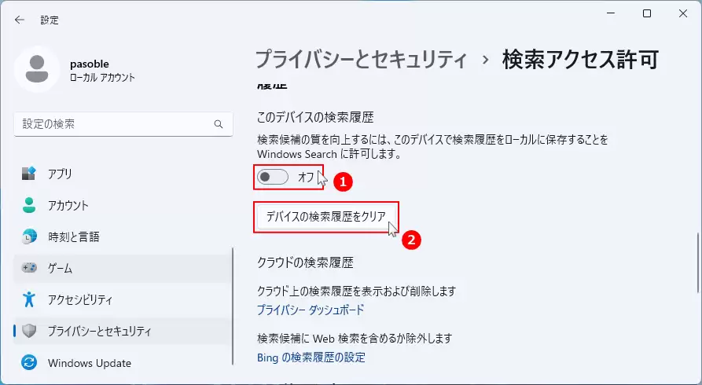Select the ゲーム sidebar menu item
702x385 pixels.
(123, 268)
